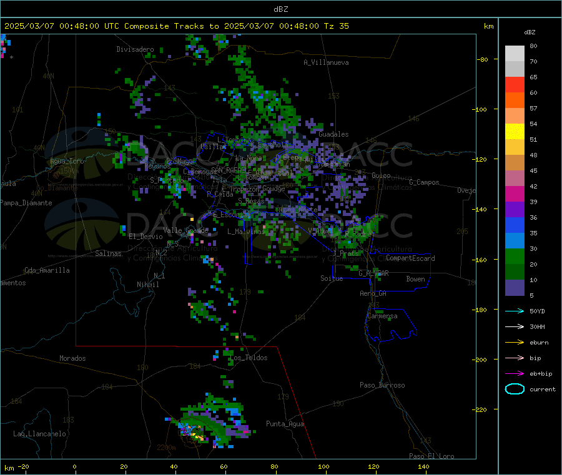Click the cyan 'current' ellipse legend icon

(515, 389)
